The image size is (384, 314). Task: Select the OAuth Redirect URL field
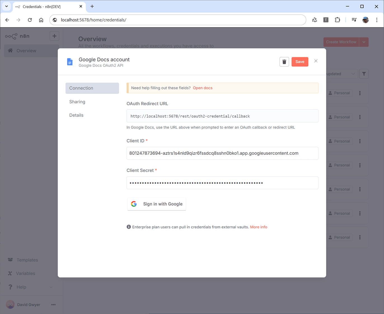tap(222, 116)
